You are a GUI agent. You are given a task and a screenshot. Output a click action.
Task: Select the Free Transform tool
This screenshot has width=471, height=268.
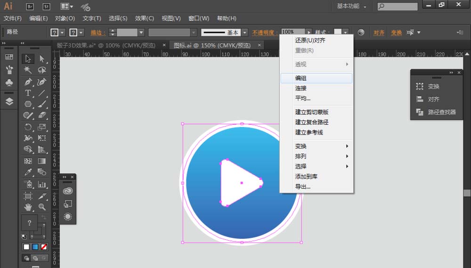tap(42, 138)
